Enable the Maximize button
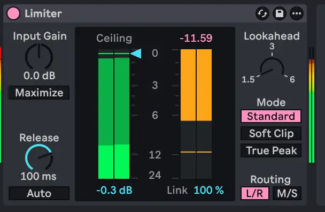The height and width of the screenshot is (212, 325). click(39, 93)
